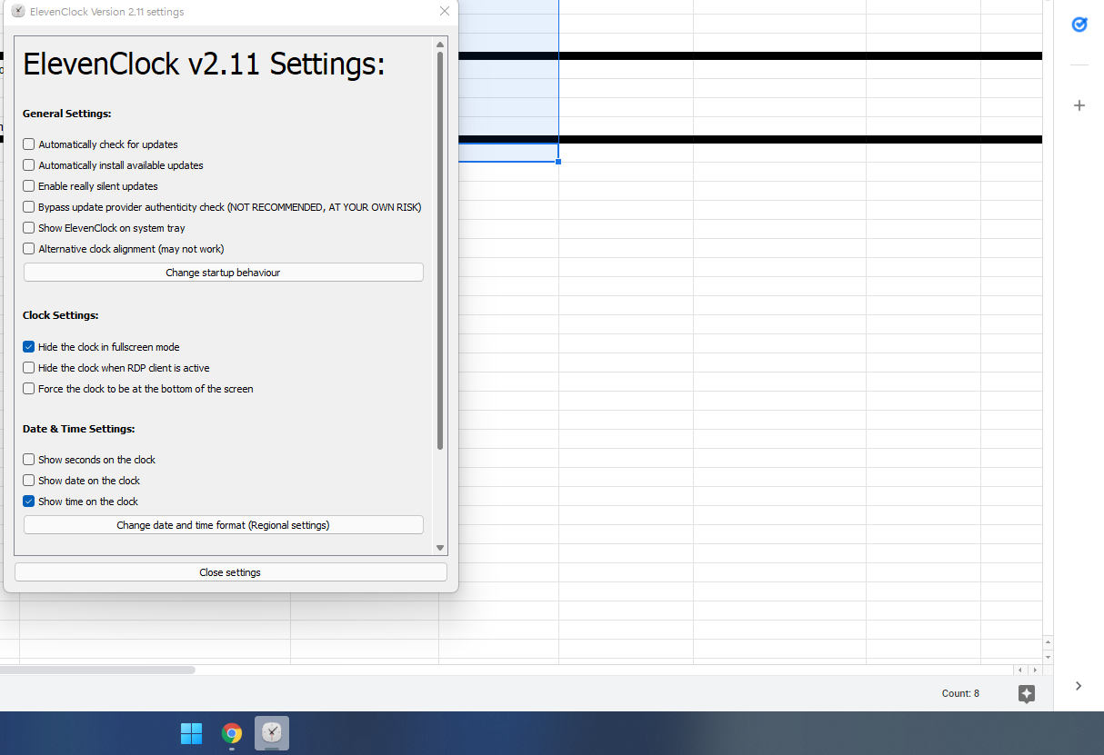Click the previous sheet navigation arrow
The height and width of the screenshot is (755, 1104).
click(1021, 670)
